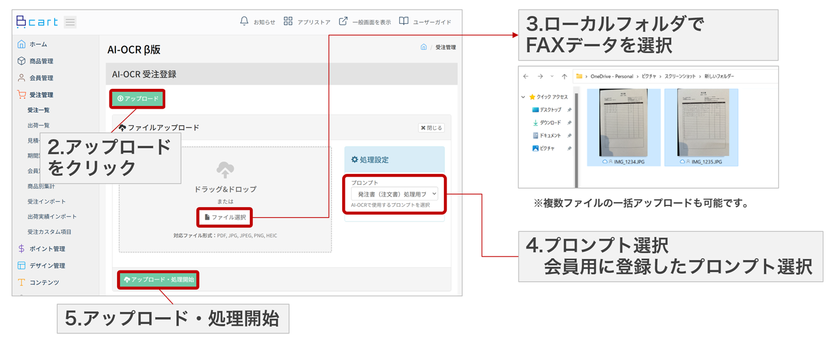
Task: Open the ユーザーガイド book icon
Action: (x=404, y=22)
